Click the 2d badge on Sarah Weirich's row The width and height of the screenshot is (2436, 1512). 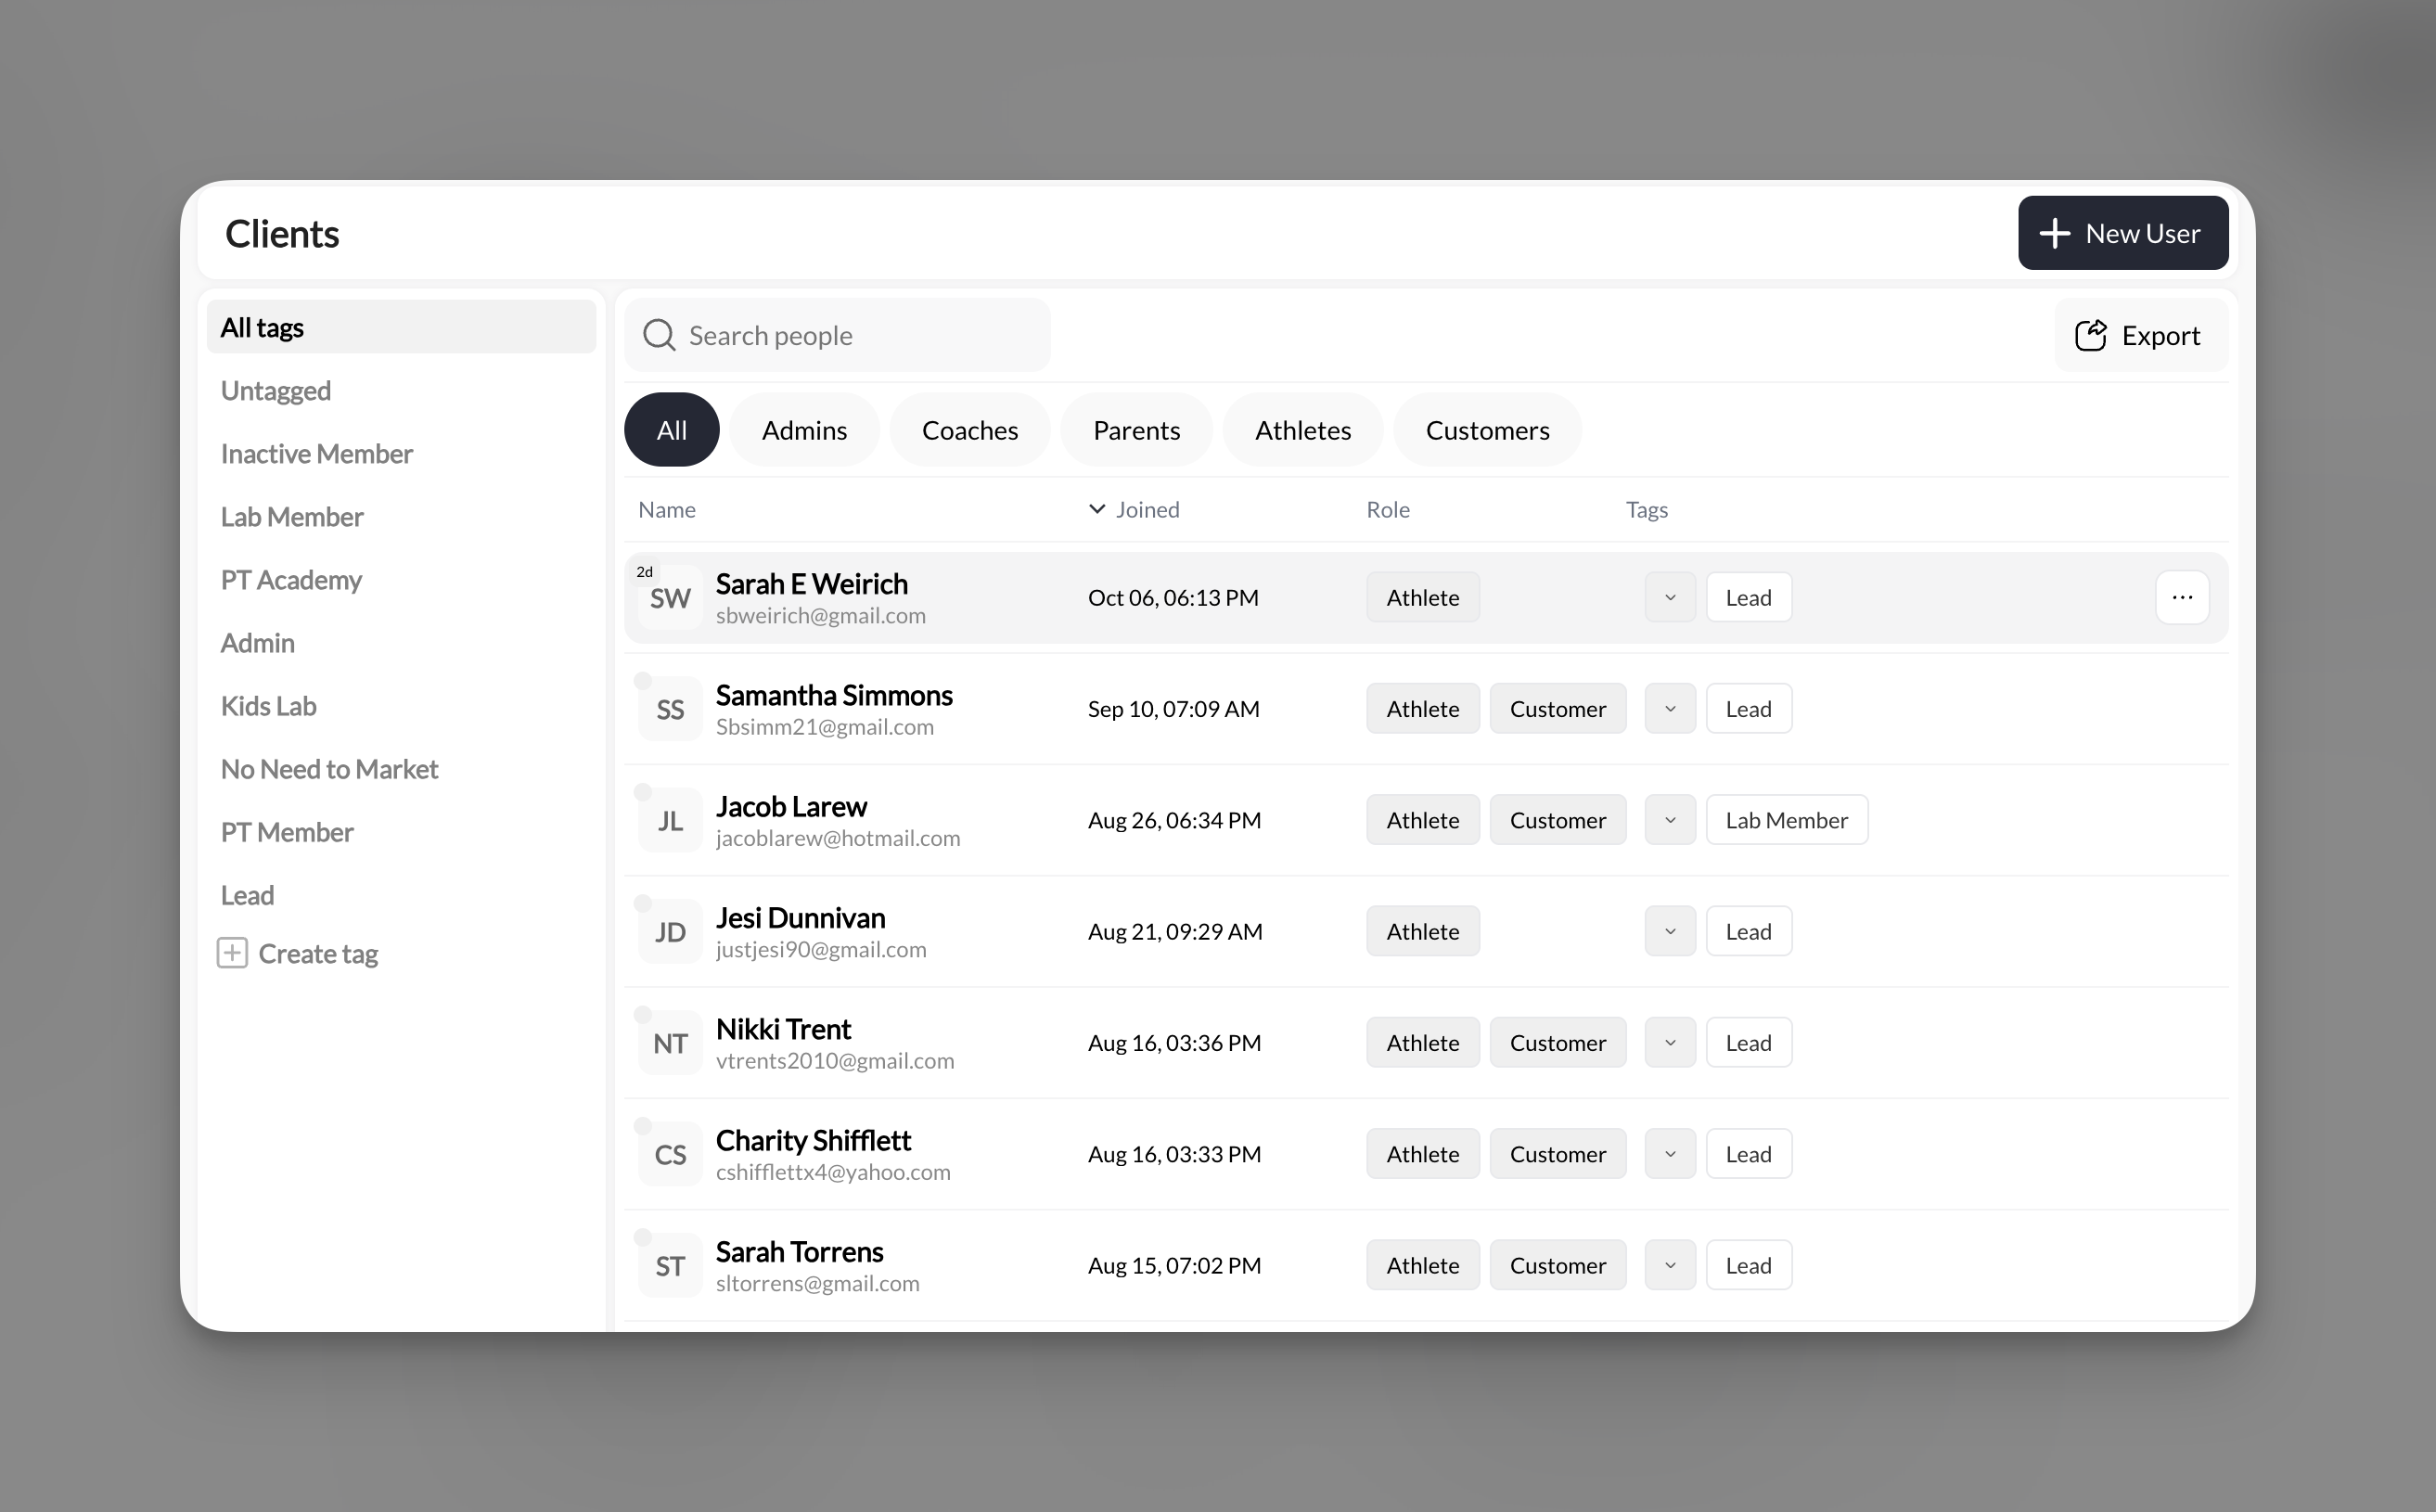click(x=644, y=571)
